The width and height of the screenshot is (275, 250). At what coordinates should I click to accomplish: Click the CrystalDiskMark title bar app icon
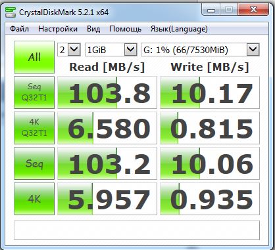[11, 12]
